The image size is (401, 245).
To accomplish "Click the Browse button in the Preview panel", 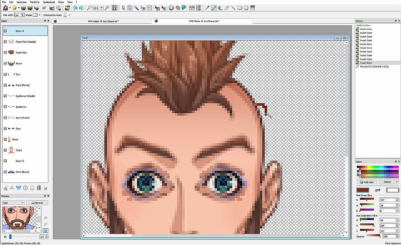I will [x=37, y=203].
